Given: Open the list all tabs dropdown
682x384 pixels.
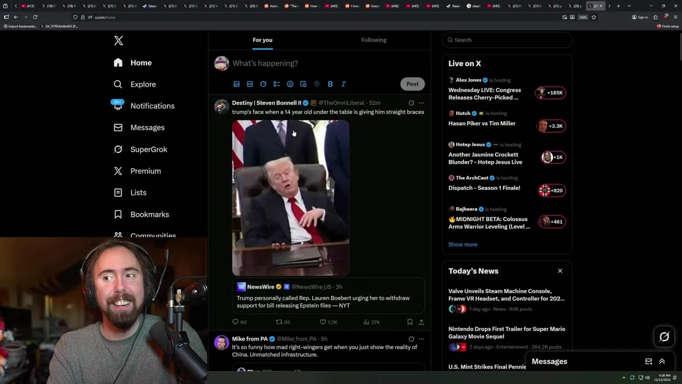Looking at the screenshot, I should click(x=629, y=6).
